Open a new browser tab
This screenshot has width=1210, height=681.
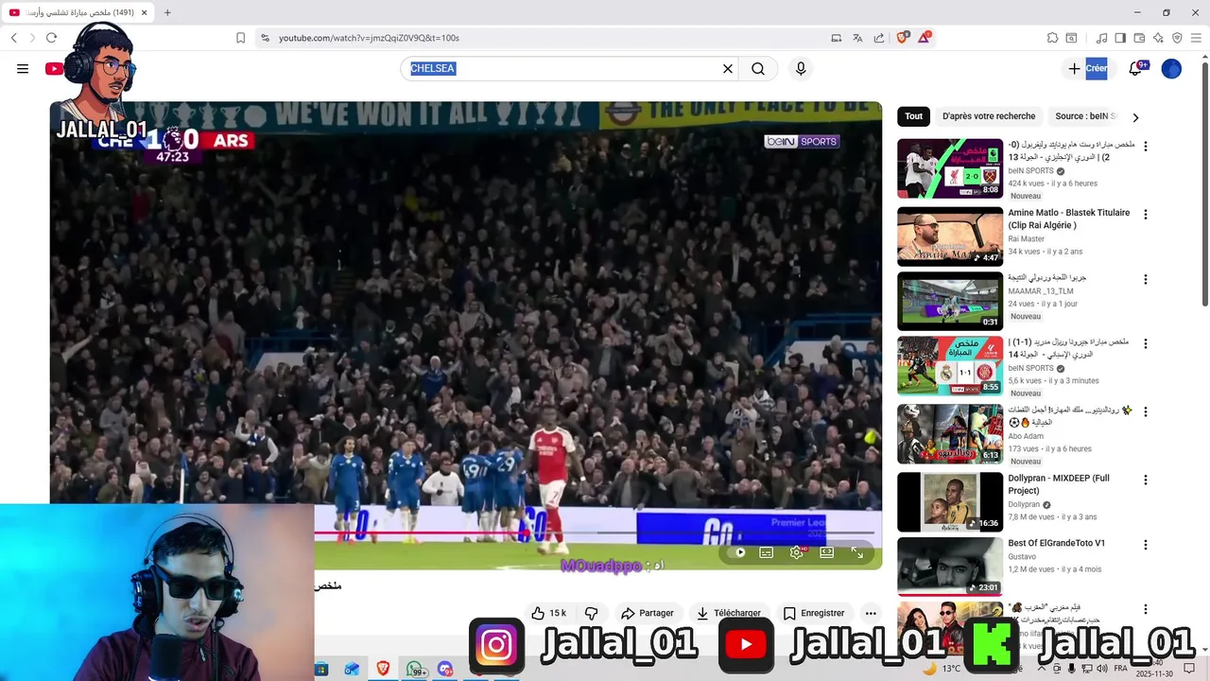click(x=167, y=12)
